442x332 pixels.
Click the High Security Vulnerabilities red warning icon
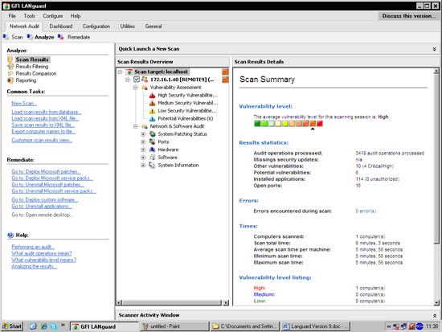(x=152, y=96)
